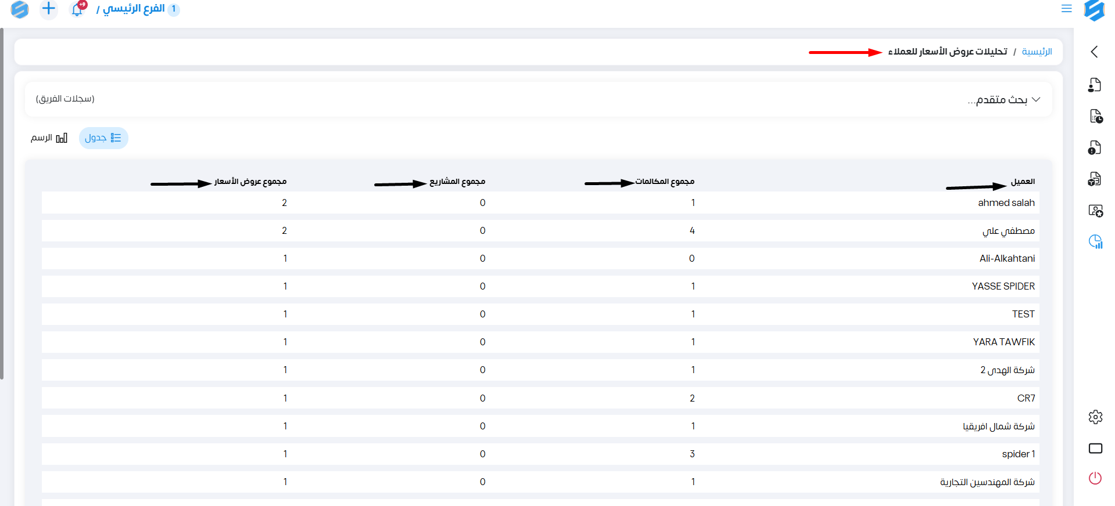Open the customer document sidebar icon
Screen dimensions: 1115x506
click(x=1095, y=85)
